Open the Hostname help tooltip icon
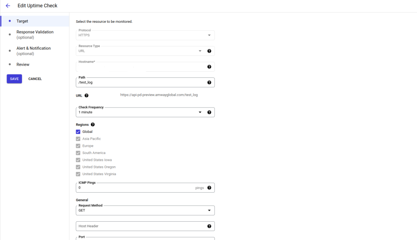Image resolution: width=417 pixels, height=240 pixels. pyautogui.click(x=209, y=66)
